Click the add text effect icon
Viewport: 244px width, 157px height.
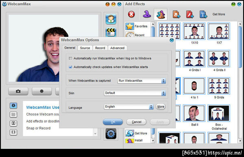point(203,14)
